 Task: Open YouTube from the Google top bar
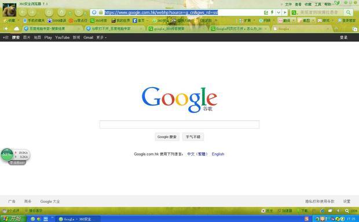pos(63,37)
